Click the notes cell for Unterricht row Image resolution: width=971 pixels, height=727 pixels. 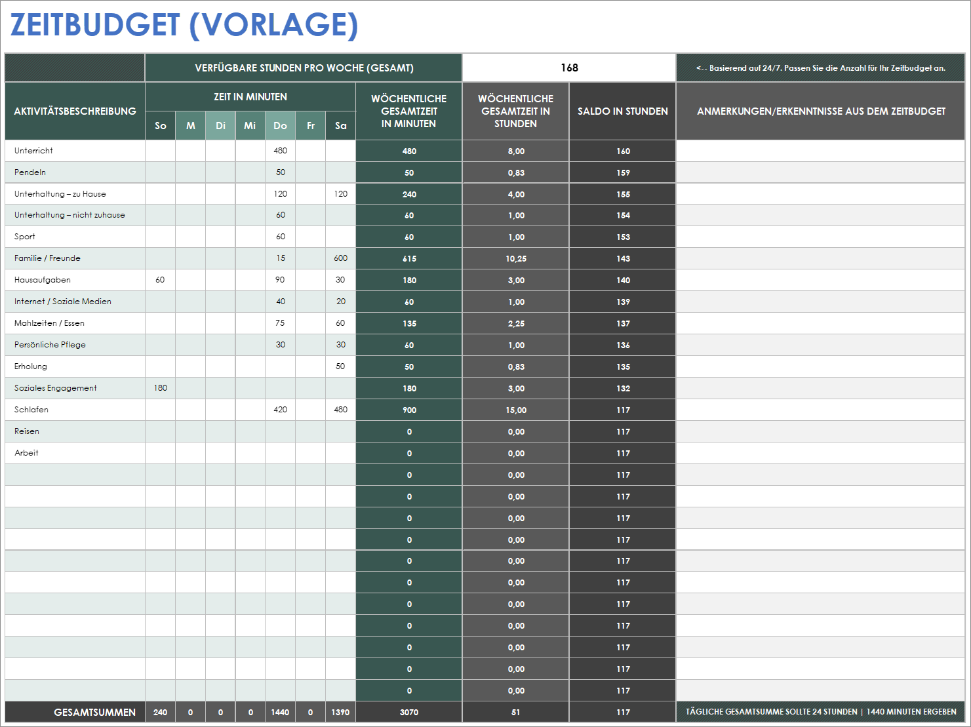821,151
